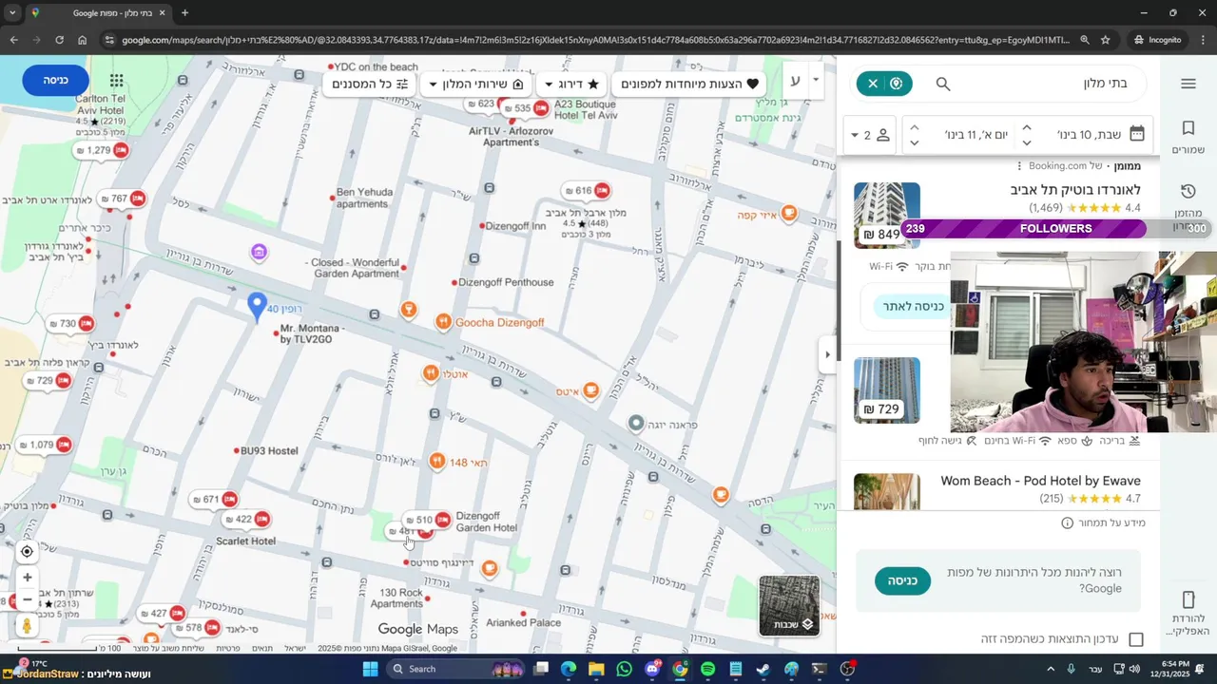The image size is (1217, 684).
Task: Expand the rating filter dropdown
Action: coord(571,84)
